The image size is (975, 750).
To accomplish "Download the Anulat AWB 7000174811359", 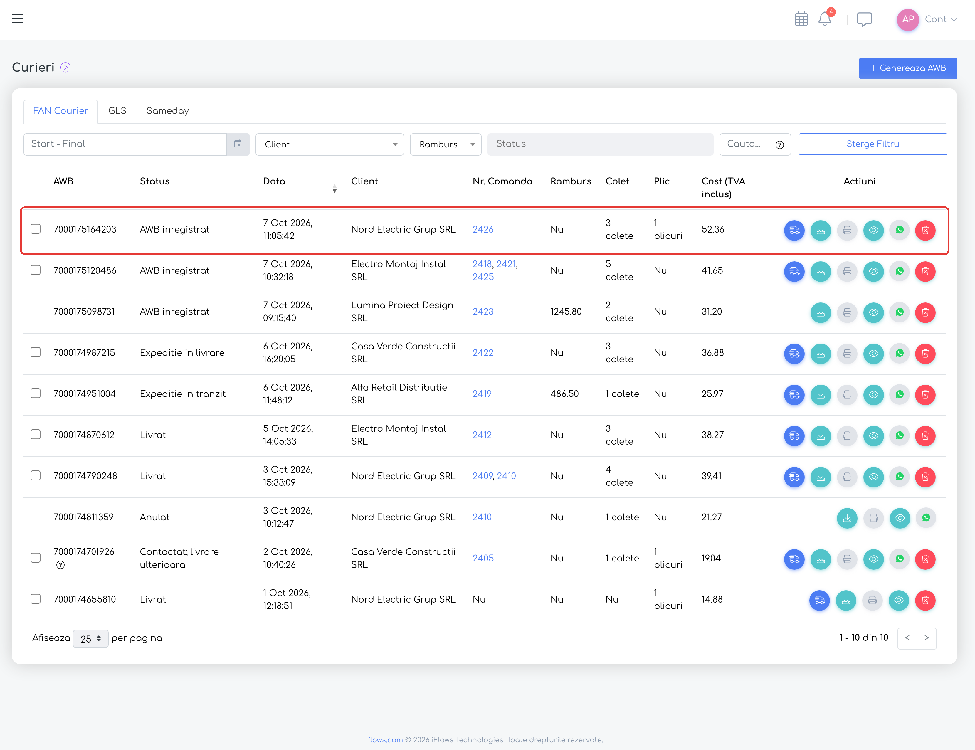I will [847, 518].
